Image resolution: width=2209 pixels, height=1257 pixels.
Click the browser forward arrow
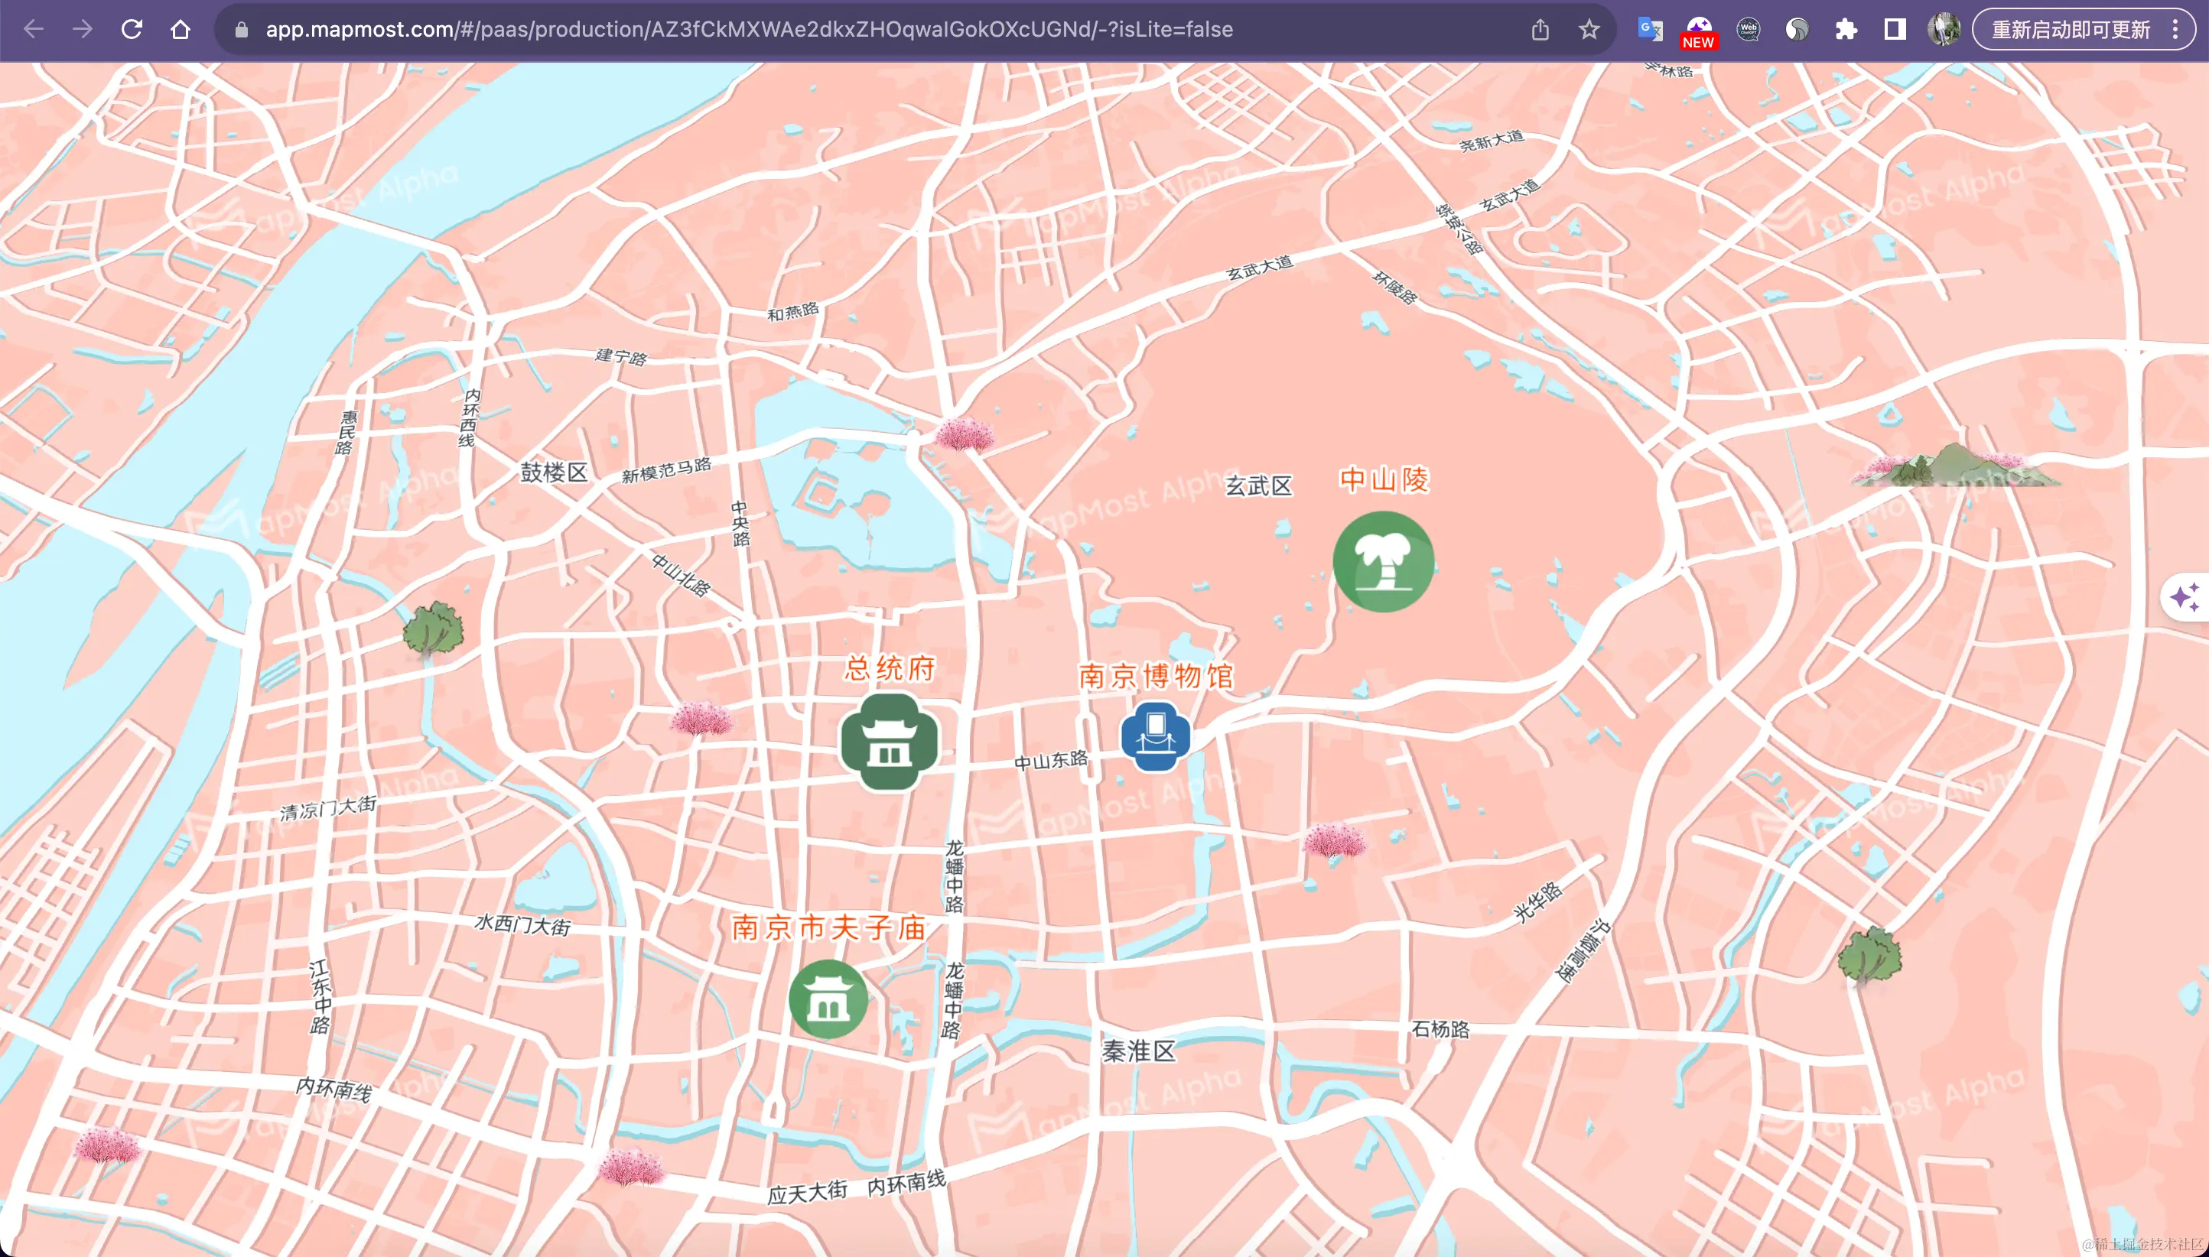83,29
